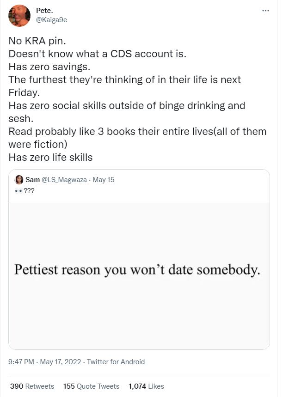This screenshot has width=283, height=397.
Task: Click the 9:47 PM tweet timestamp
Action: pyautogui.click(x=21, y=362)
